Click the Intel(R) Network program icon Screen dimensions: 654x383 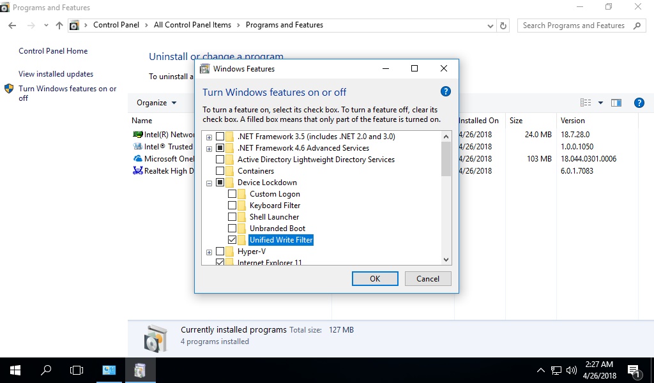coord(138,135)
